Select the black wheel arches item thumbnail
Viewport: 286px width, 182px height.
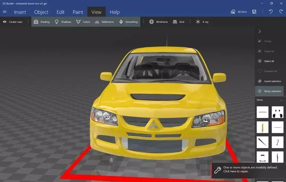278,112
